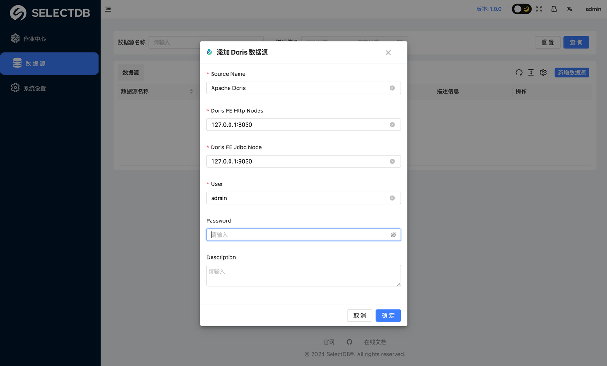
Task: Open the 官网 footer link
Action: tap(329, 342)
